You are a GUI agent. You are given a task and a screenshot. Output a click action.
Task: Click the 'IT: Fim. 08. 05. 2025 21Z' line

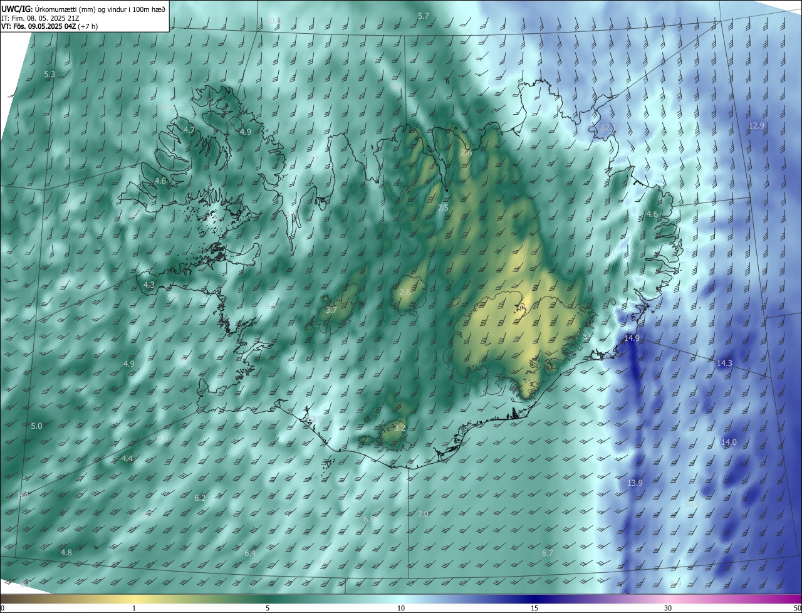(x=39, y=18)
